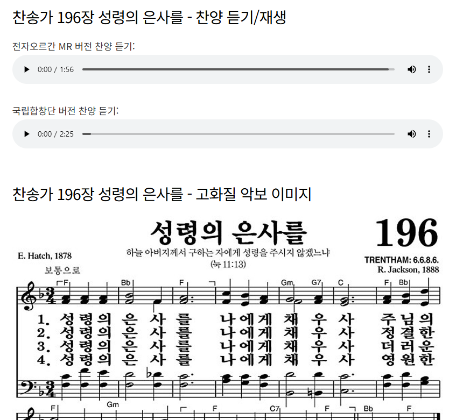Mute the 1:56 organ MR audio player
The width and height of the screenshot is (456, 420).
(411, 69)
